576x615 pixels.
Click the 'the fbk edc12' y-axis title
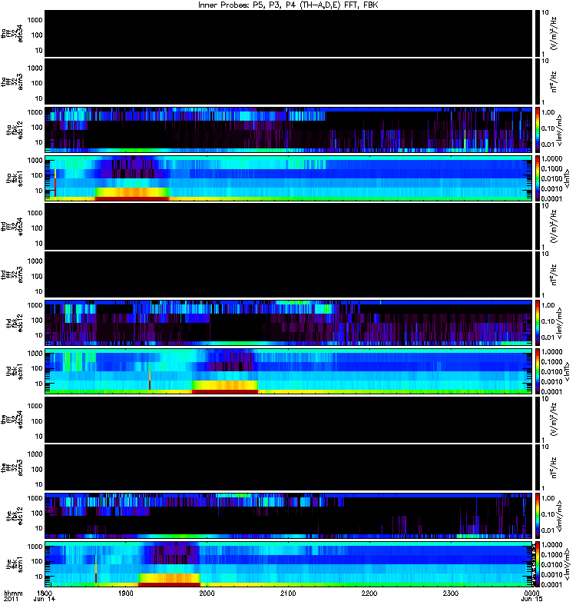click(x=15, y=516)
